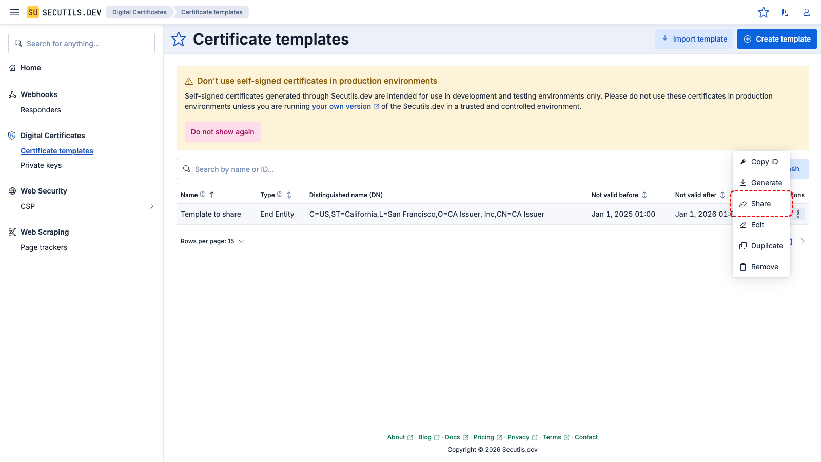Open the Private keys sidebar link

[x=41, y=165]
